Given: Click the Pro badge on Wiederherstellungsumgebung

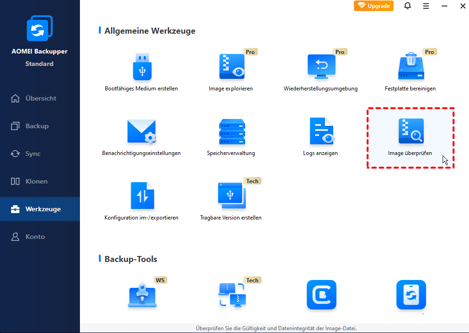Looking at the screenshot, I should click(x=340, y=52).
